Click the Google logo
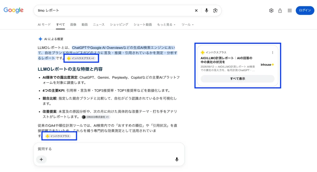Viewport: 317px width, 172px height. pos(14,10)
